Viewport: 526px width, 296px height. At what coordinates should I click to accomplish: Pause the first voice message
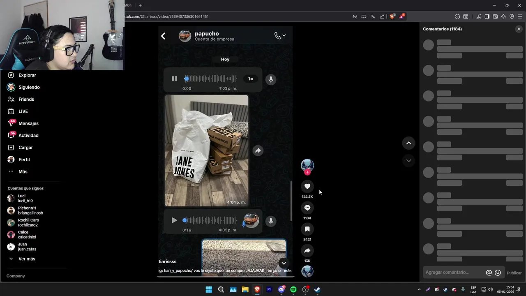tap(174, 79)
